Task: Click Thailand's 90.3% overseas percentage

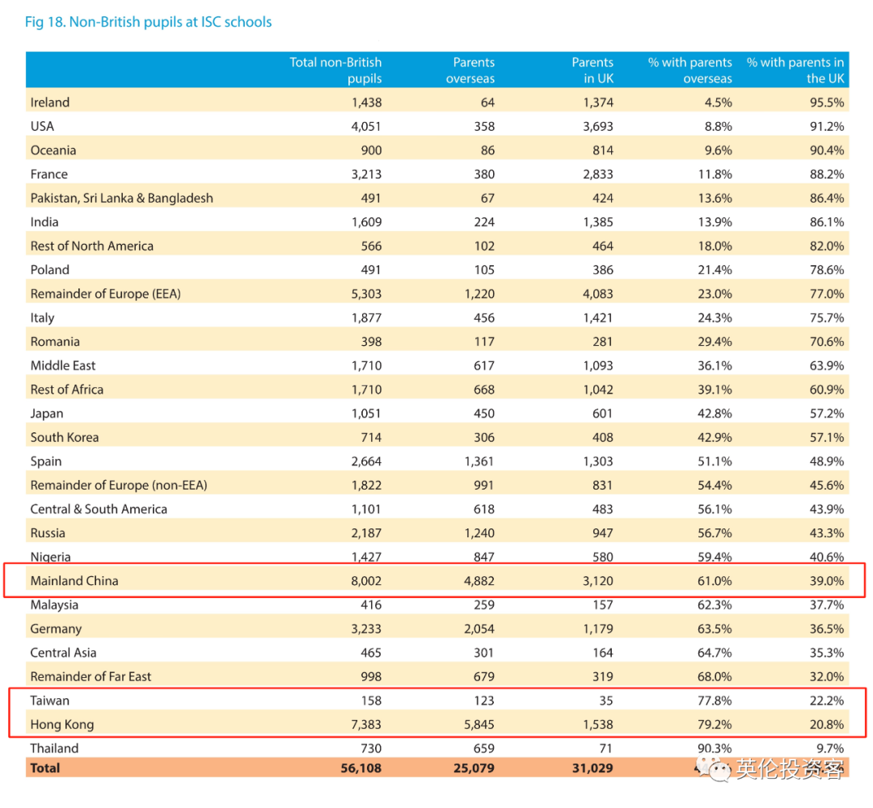Action: 715,748
